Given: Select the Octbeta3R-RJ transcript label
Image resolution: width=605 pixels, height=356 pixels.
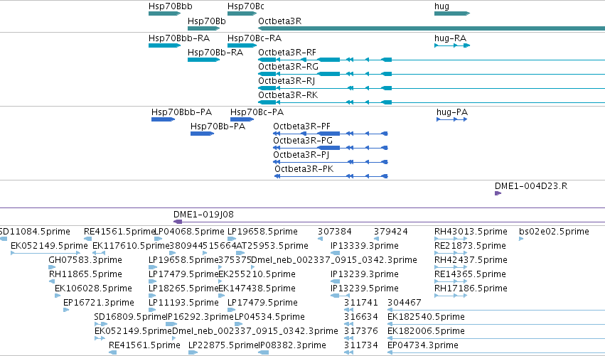Looking at the screenshot, I should tap(287, 81).
